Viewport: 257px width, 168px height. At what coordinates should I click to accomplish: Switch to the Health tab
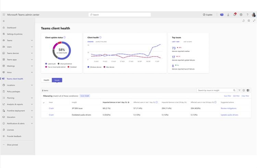click(46, 80)
